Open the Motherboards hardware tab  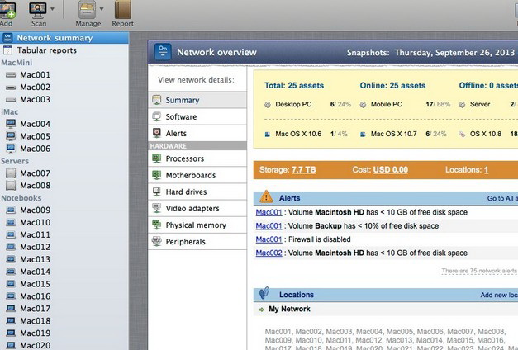click(197, 175)
